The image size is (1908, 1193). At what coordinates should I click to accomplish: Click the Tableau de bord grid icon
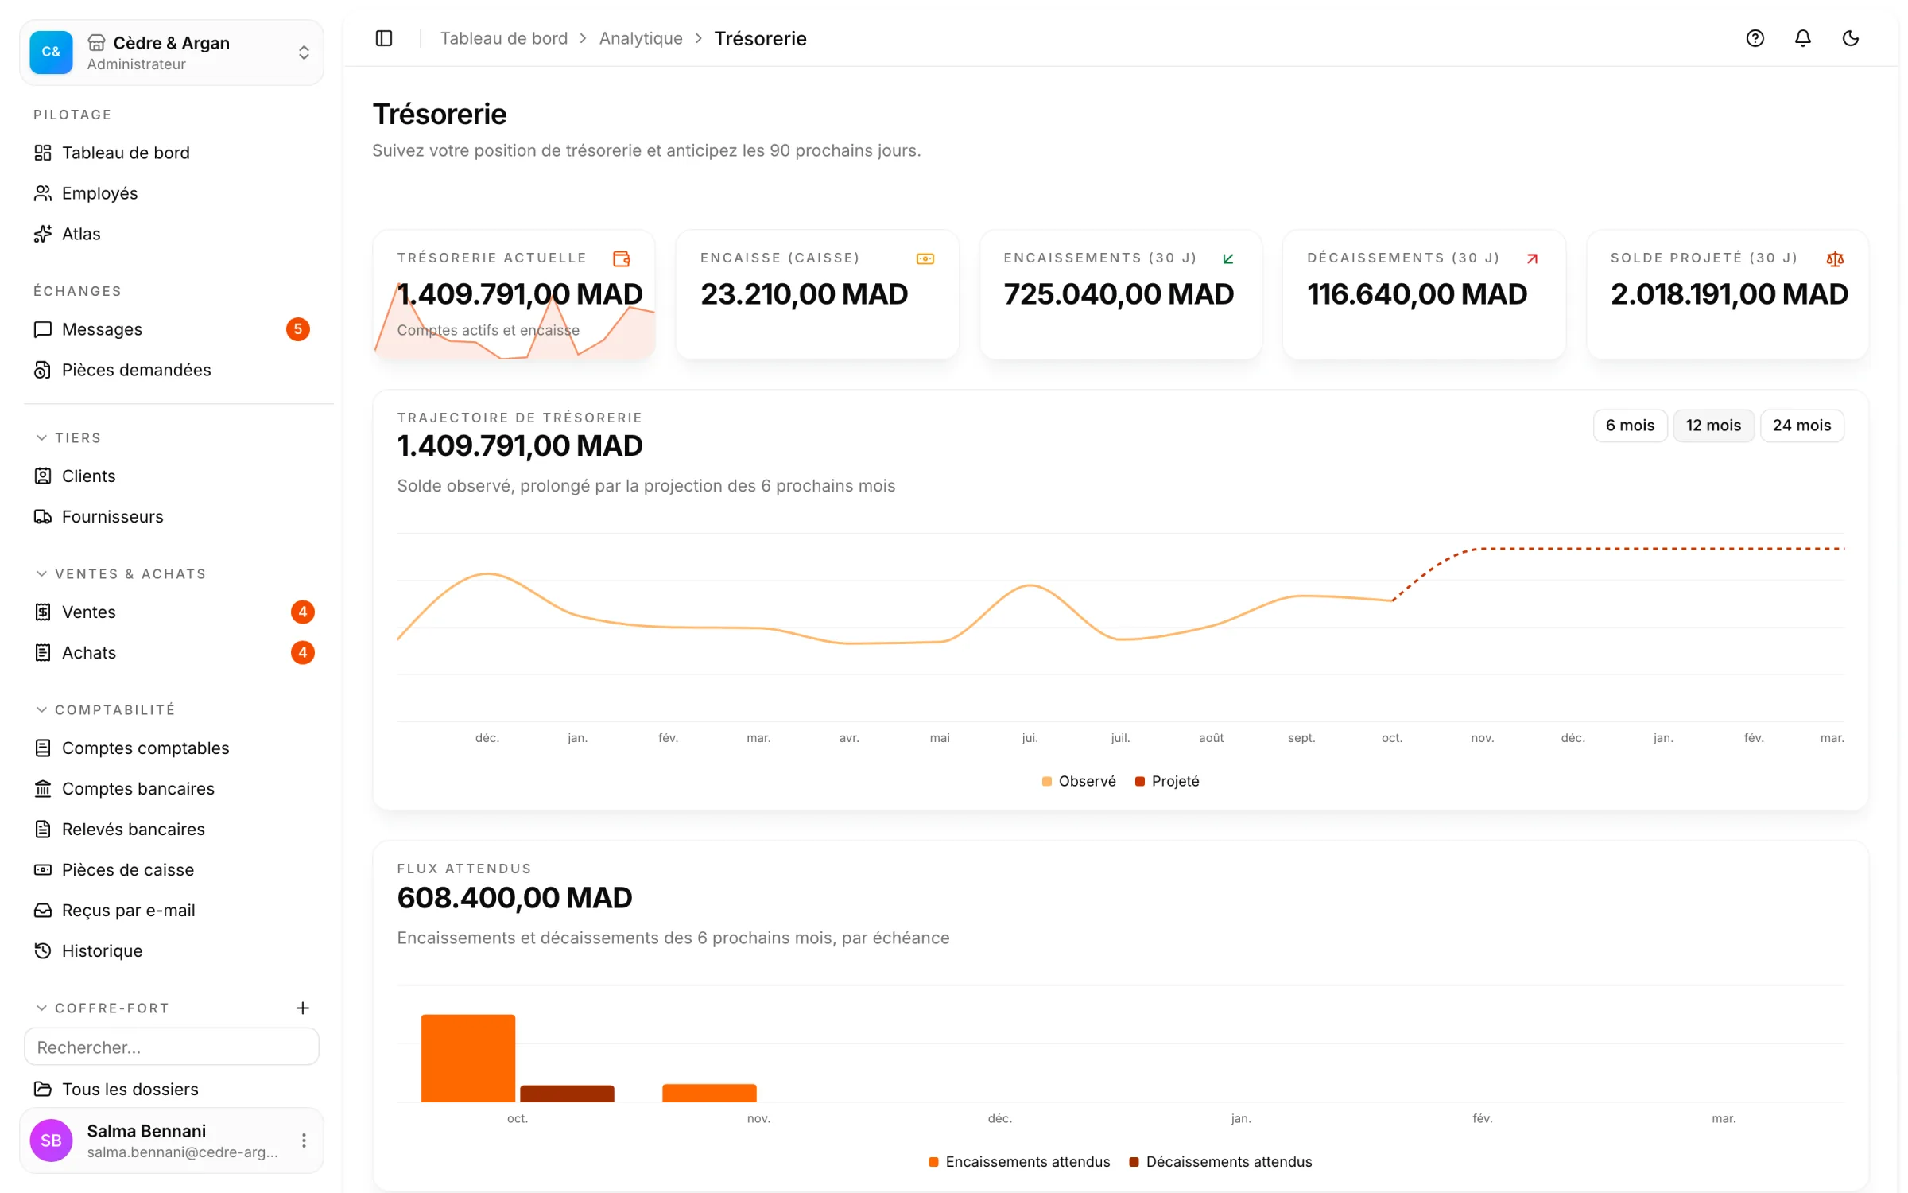43,153
